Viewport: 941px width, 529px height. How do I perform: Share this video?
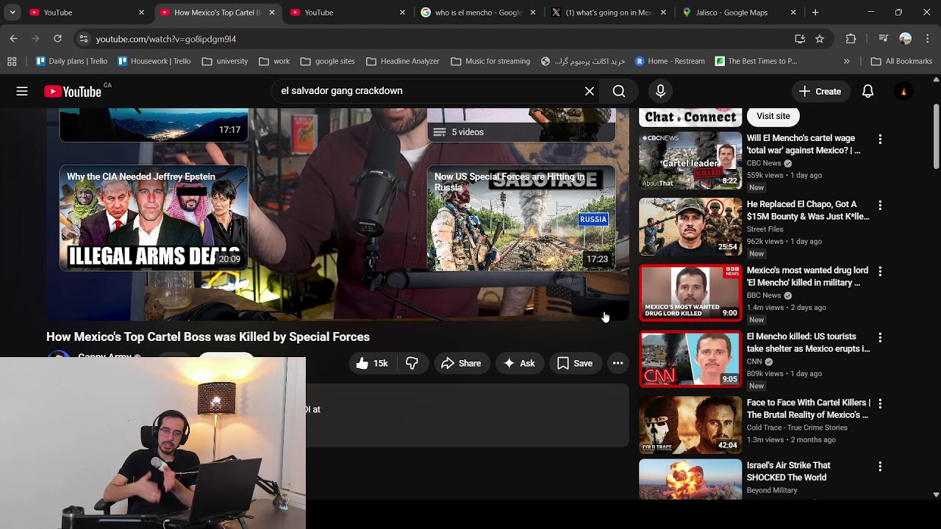coord(461,363)
